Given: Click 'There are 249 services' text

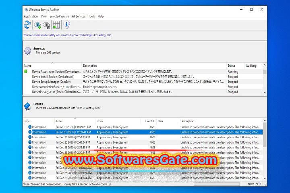Looking at the screenshot, I should [x=48, y=53].
